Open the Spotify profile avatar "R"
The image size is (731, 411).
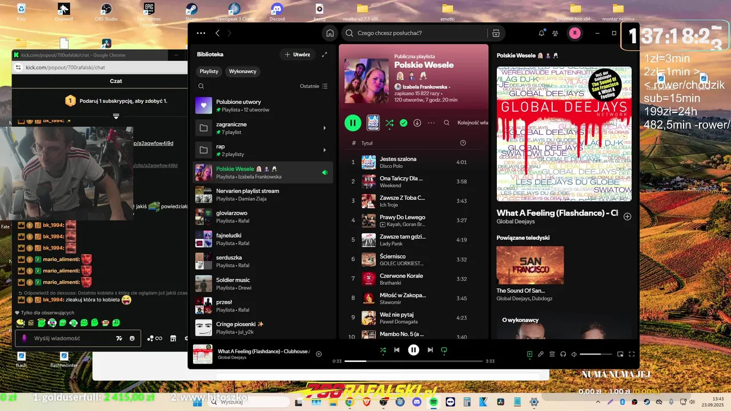(575, 33)
